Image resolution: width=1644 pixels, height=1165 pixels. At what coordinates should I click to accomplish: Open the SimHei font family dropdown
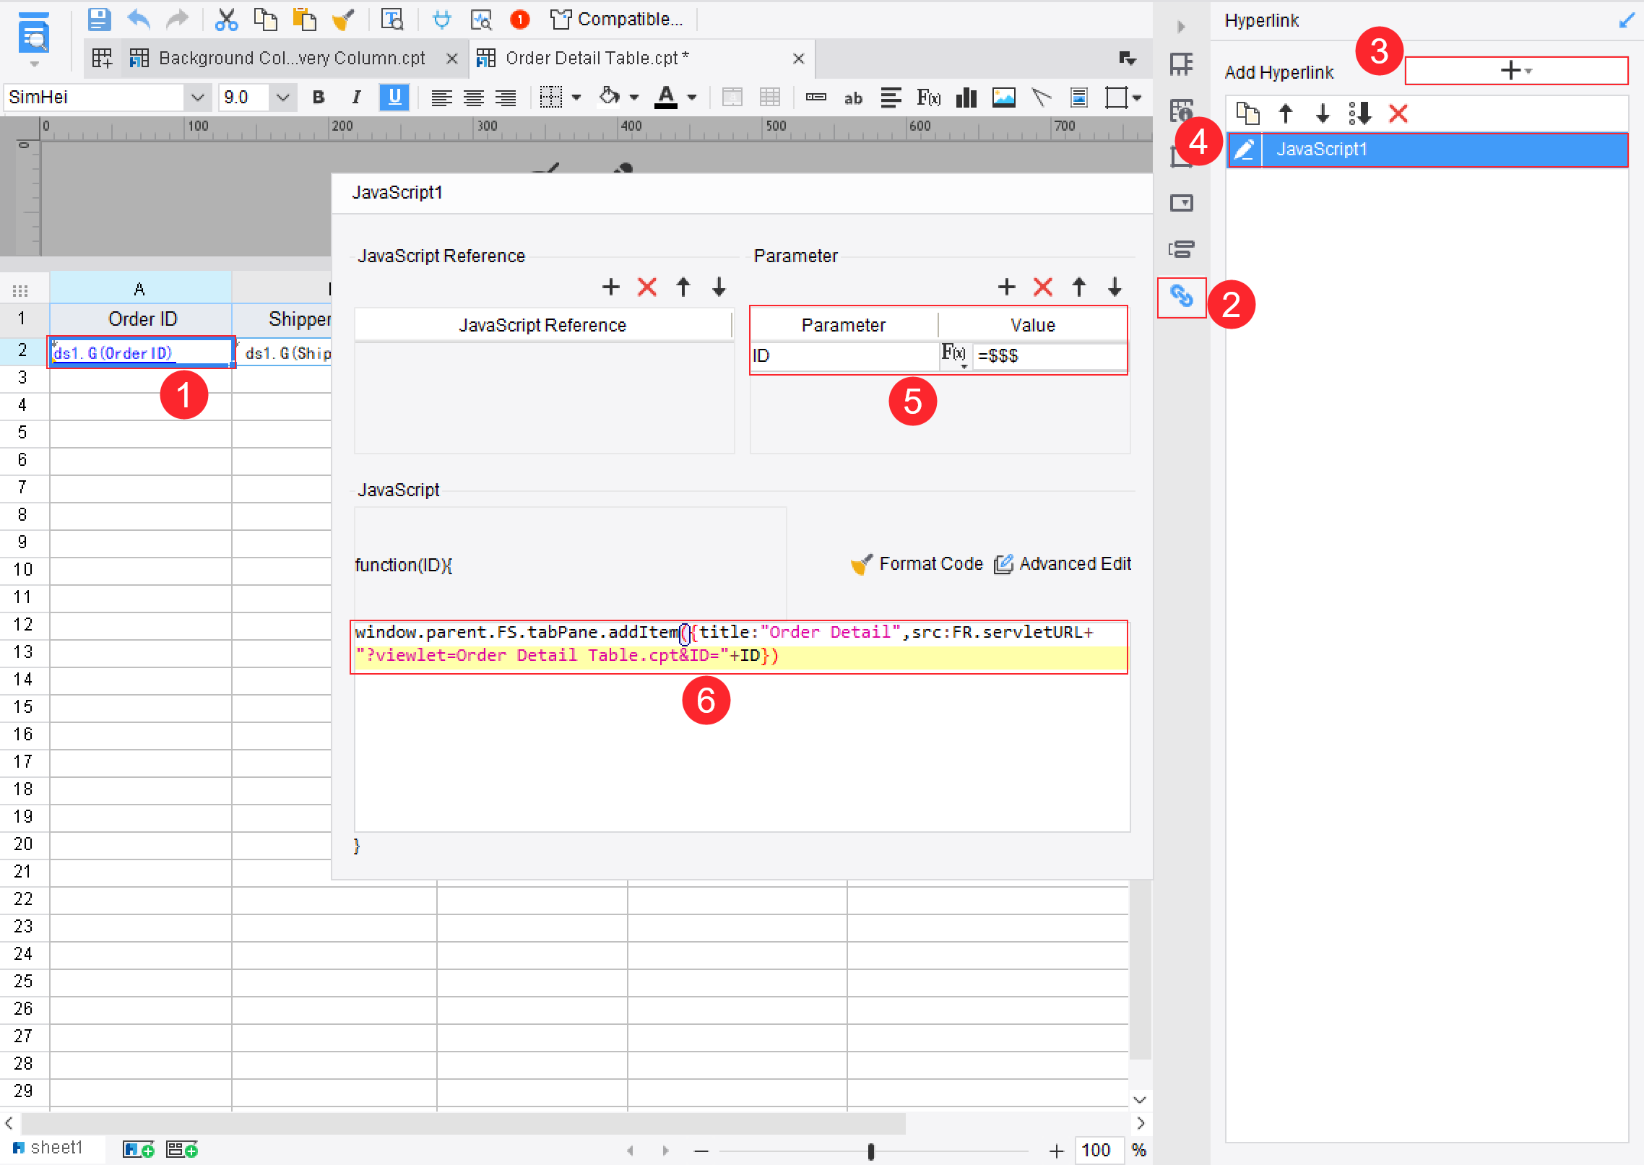coord(197,98)
